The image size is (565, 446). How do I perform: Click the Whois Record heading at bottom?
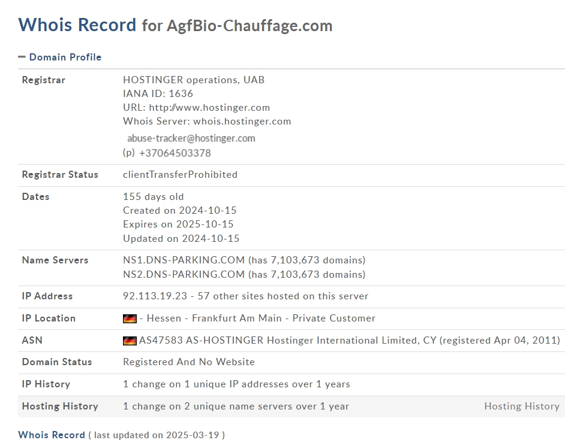(52, 435)
